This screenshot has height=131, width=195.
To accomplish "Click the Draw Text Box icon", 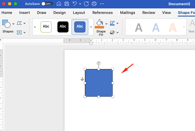I will coord(19,32).
